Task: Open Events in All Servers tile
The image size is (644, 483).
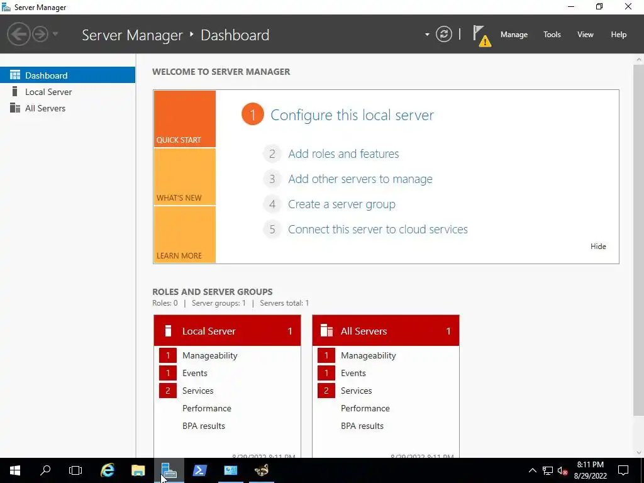Action: coord(353,373)
